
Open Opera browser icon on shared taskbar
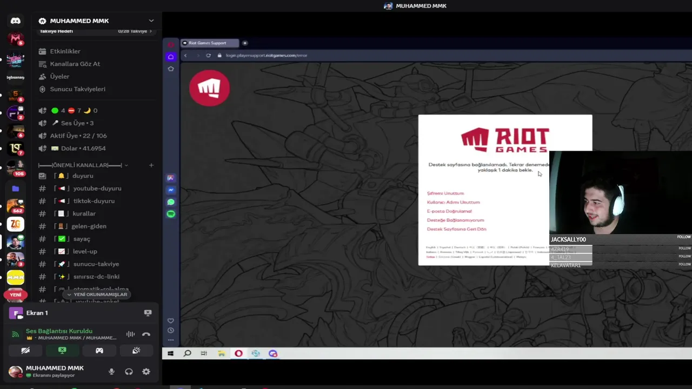238,353
